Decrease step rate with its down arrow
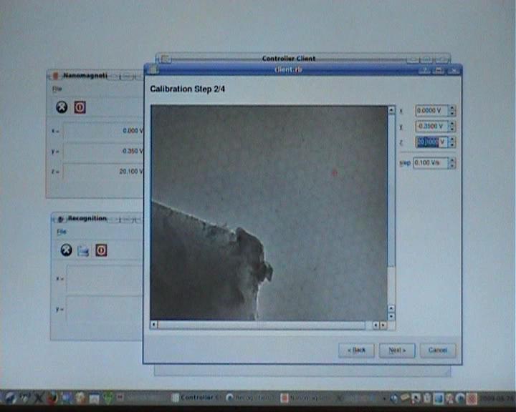This screenshot has width=516, height=412. click(x=452, y=166)
